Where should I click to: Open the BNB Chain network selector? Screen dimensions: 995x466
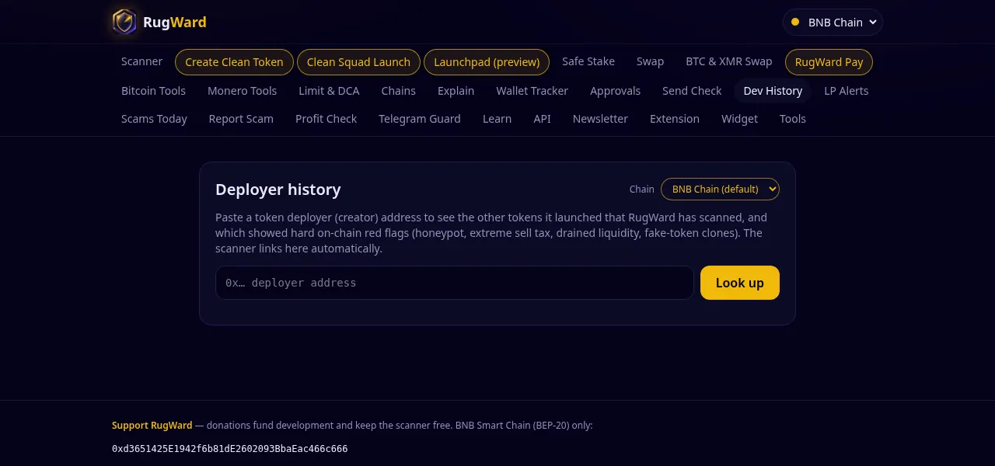click(833, 22)
